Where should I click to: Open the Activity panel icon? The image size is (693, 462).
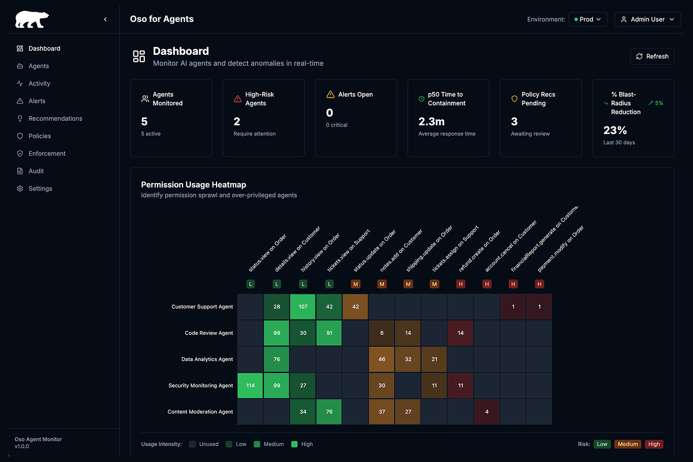coord(19,83)
